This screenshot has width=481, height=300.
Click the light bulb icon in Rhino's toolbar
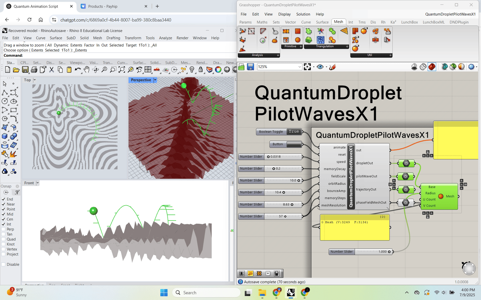(x=192, y=70)
